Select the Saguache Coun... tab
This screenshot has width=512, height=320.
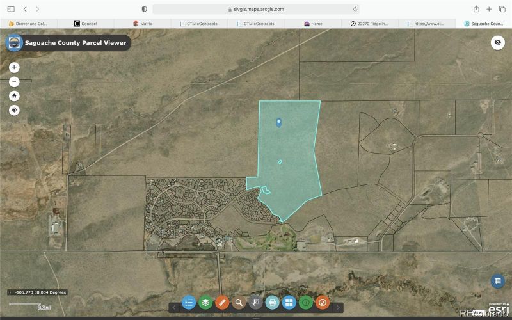tap(484, 24)
